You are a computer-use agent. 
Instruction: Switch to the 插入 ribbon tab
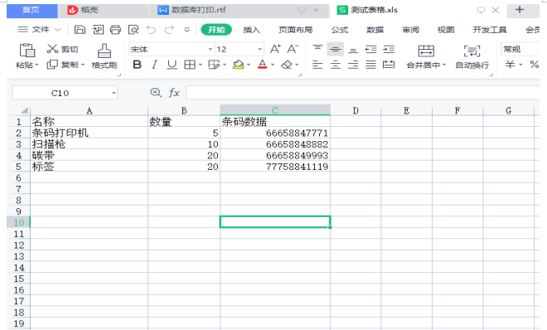(251, 30)
